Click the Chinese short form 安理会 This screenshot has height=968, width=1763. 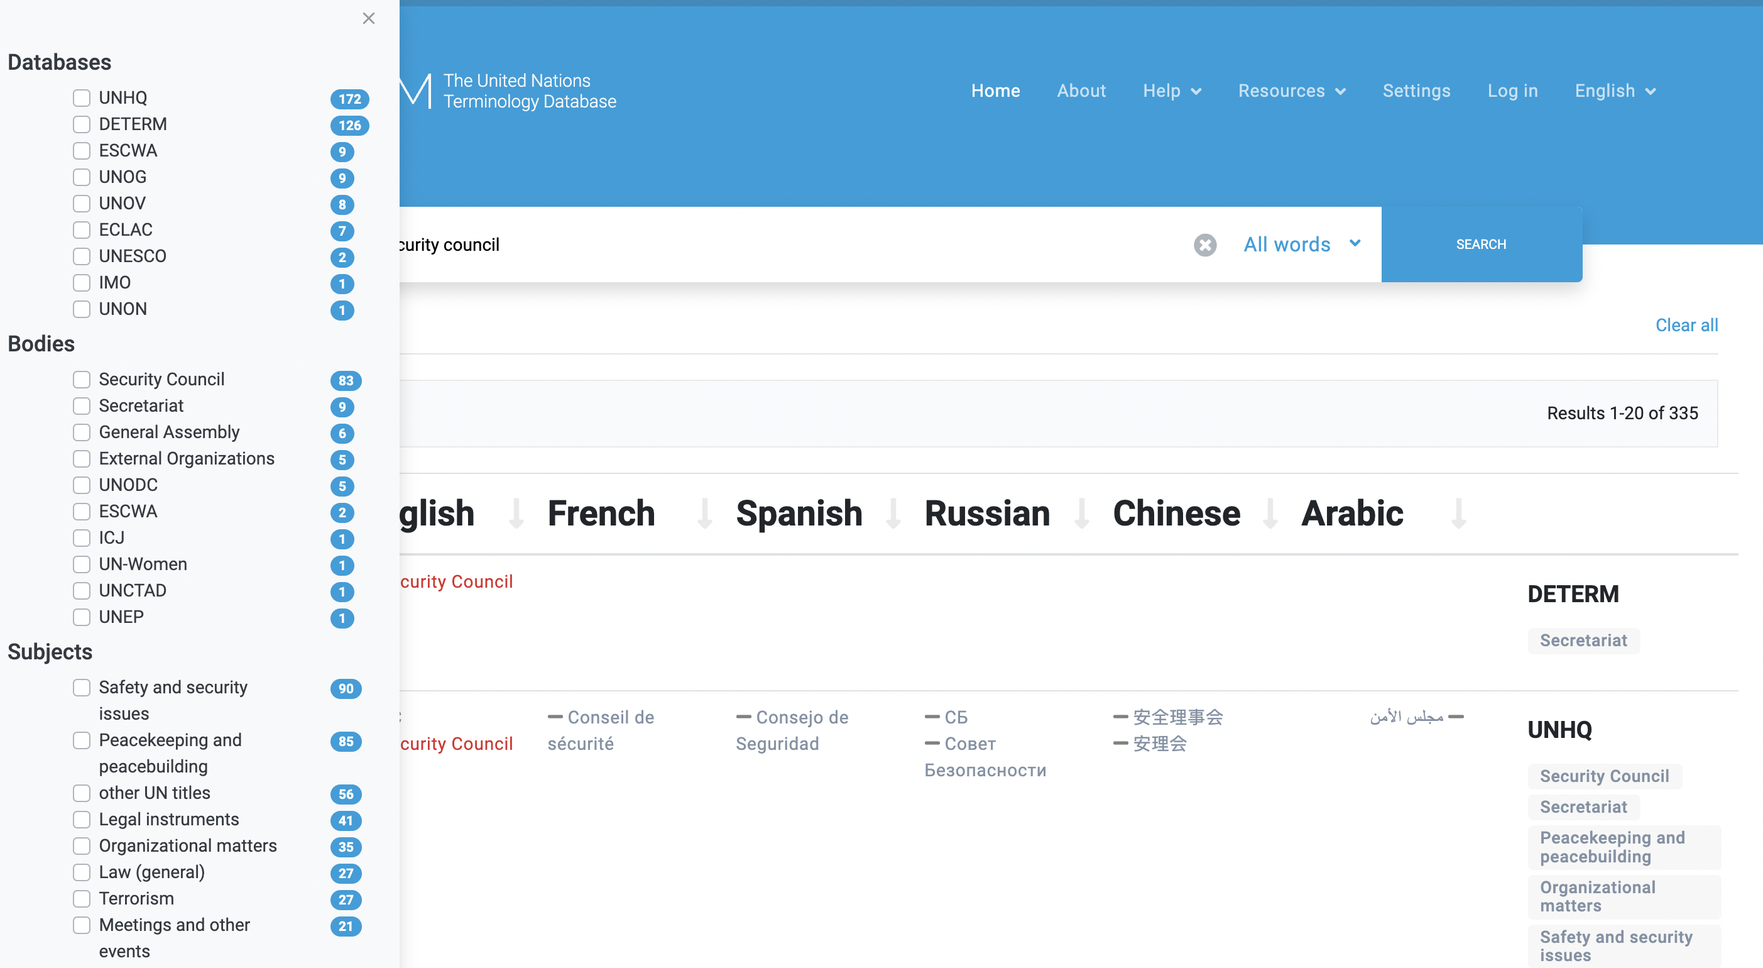point(1159,744)
